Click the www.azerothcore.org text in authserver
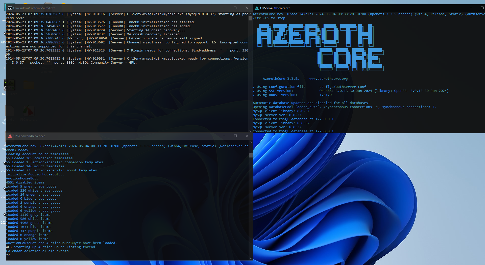Image resolution: width=485 pixels, height=265 pixels. [329, 79]
